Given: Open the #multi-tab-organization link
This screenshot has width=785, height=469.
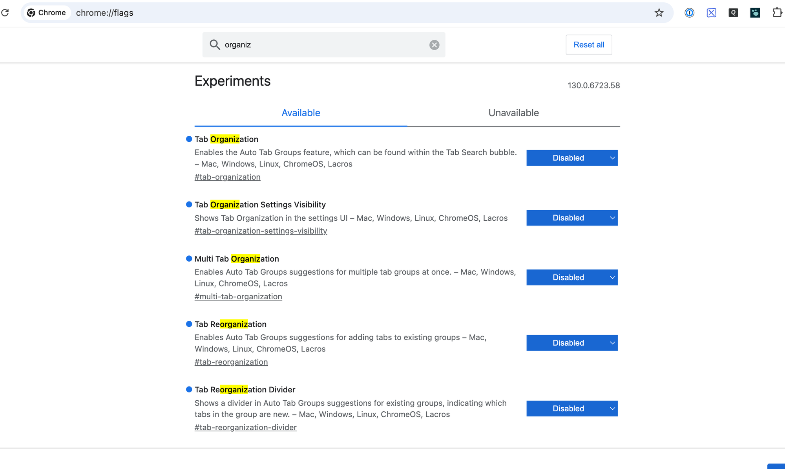Looking at the screenshot, I should tap(238, 297).
